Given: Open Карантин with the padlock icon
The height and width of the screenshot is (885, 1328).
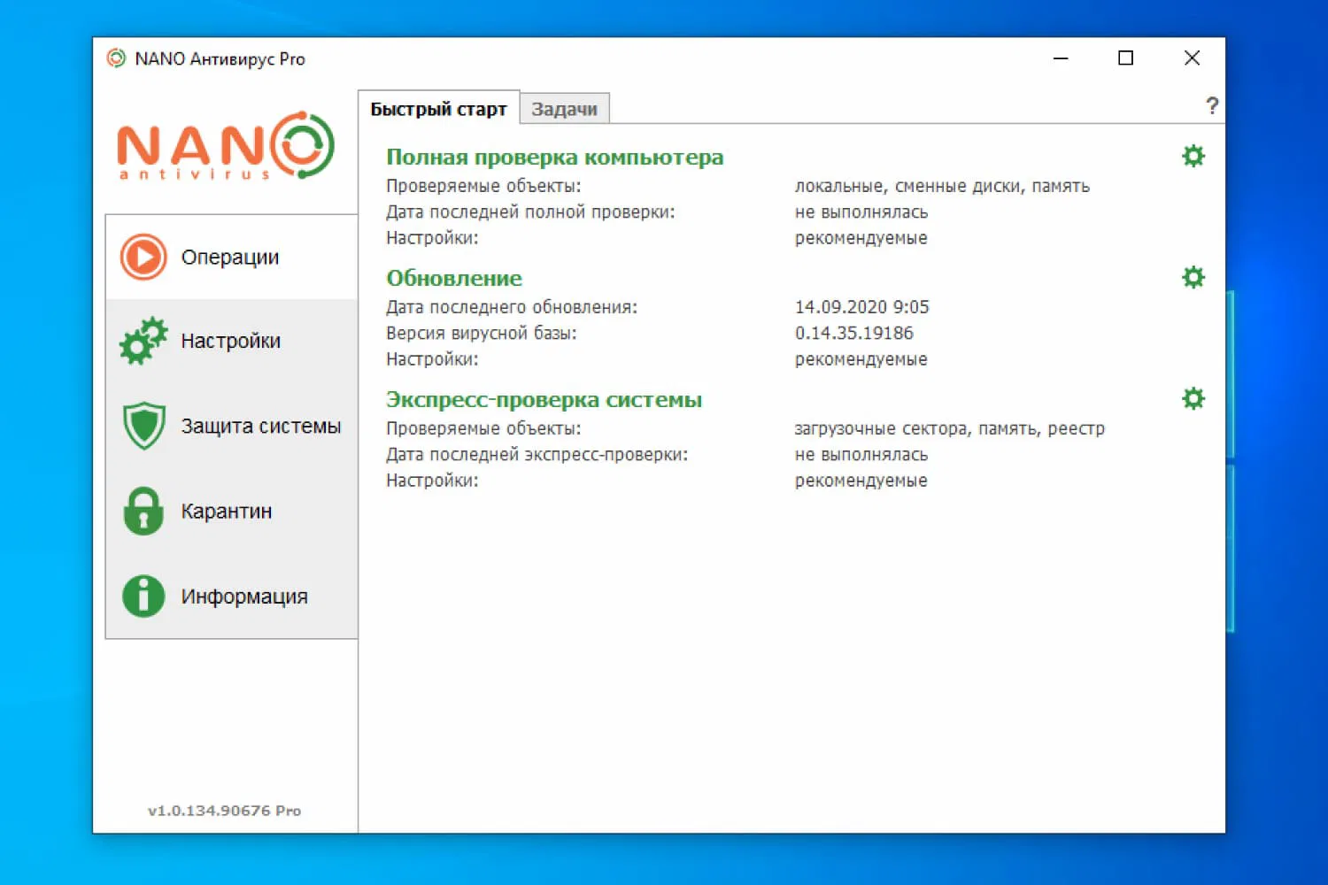Looking at the screenshot, I should tap(142, 511).
